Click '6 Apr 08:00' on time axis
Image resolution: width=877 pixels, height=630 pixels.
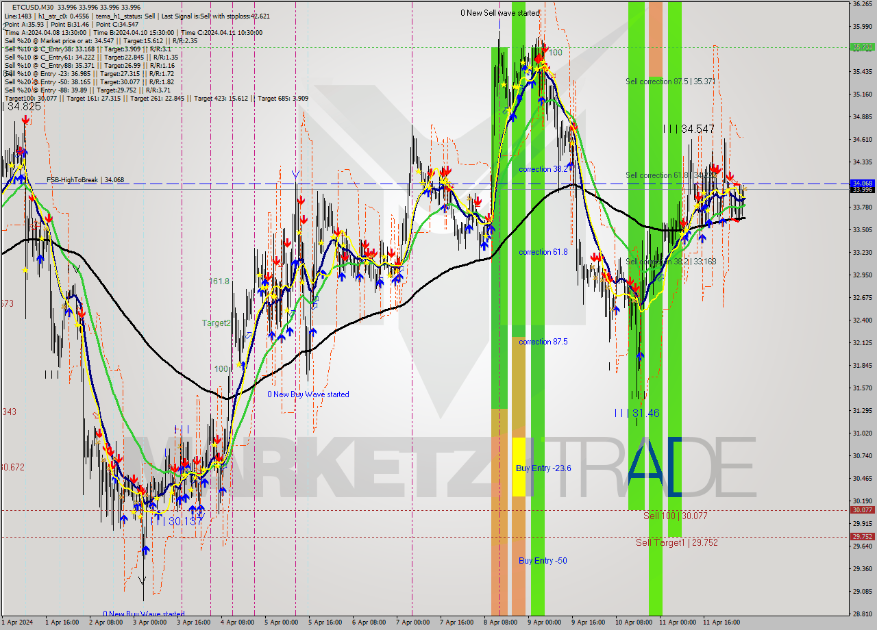(x=369, y=622)
